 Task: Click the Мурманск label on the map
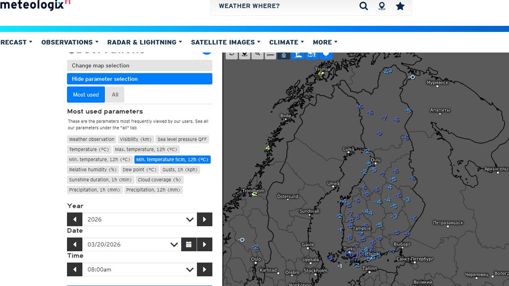coord(437,82)
